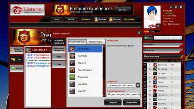Screen dimensions: 194x109
Task: Click the Применить button
Action: point(132,102)
